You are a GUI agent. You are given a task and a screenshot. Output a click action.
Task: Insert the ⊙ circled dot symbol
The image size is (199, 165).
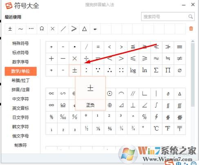click(x=110, y=94)
